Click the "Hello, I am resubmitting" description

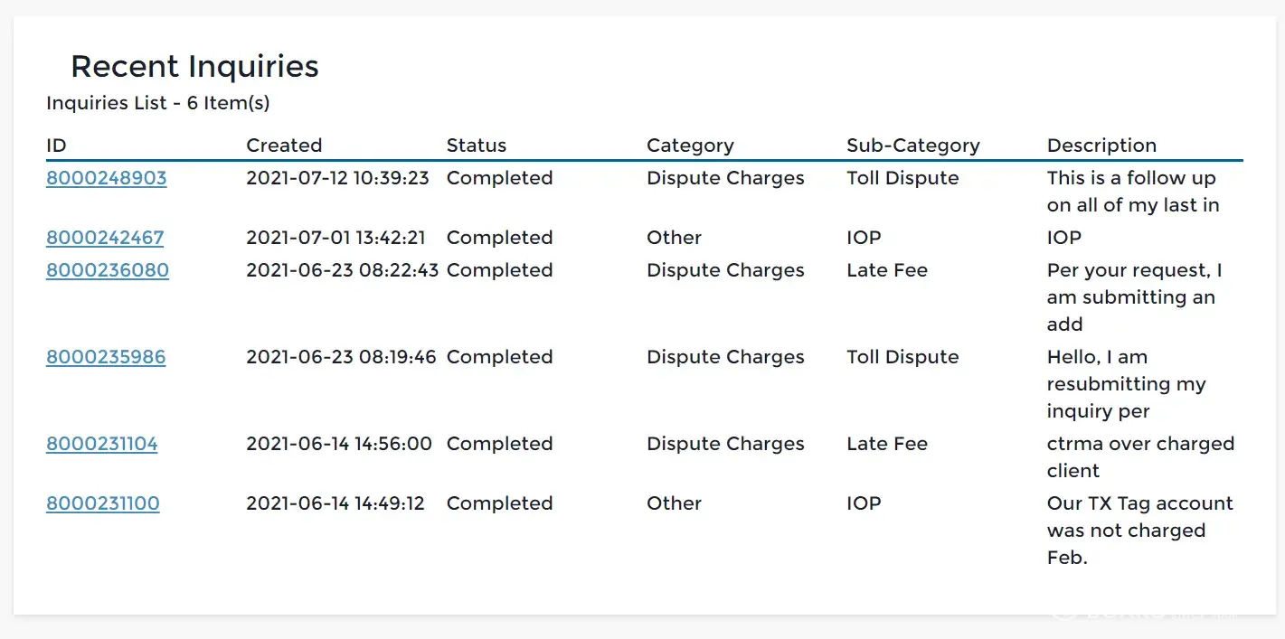(x=1126, y=383)
